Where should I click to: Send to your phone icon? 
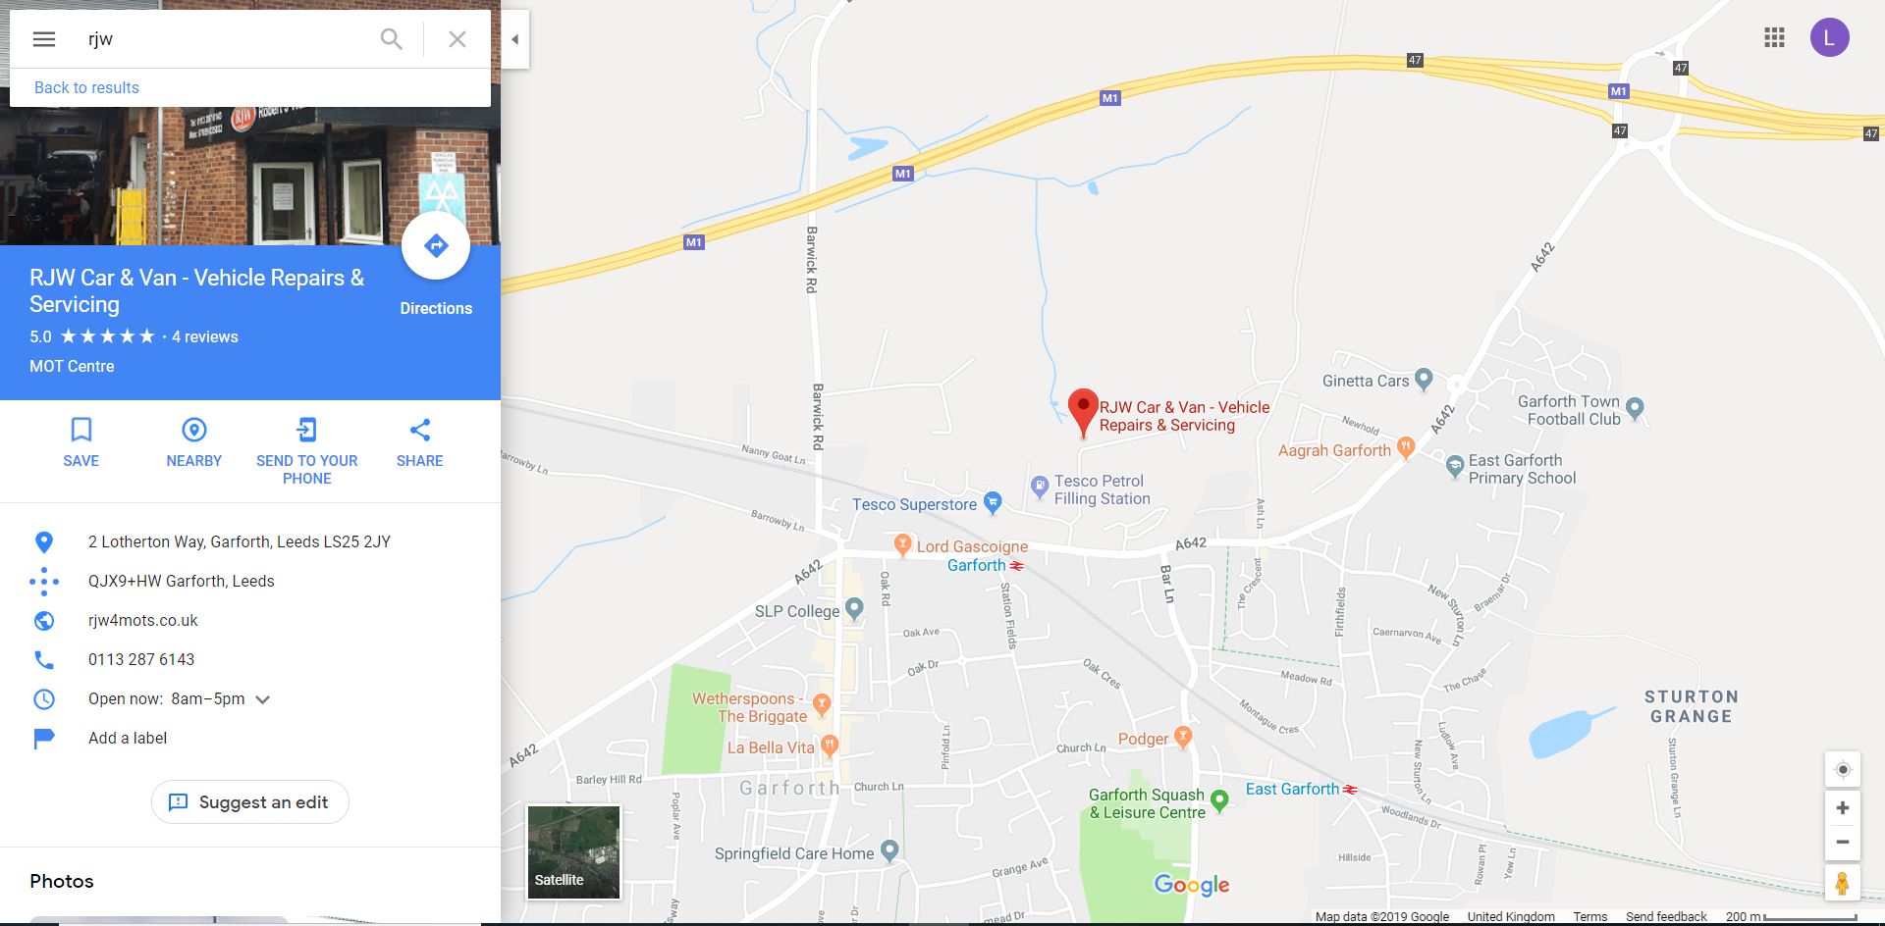[306, 430]
